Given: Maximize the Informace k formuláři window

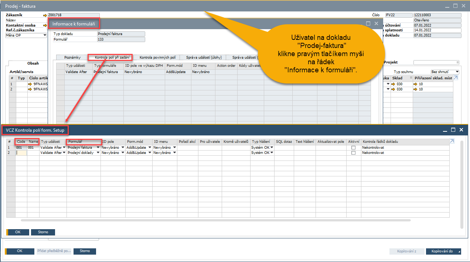Looking at the screenshot, I should (368, 24).
